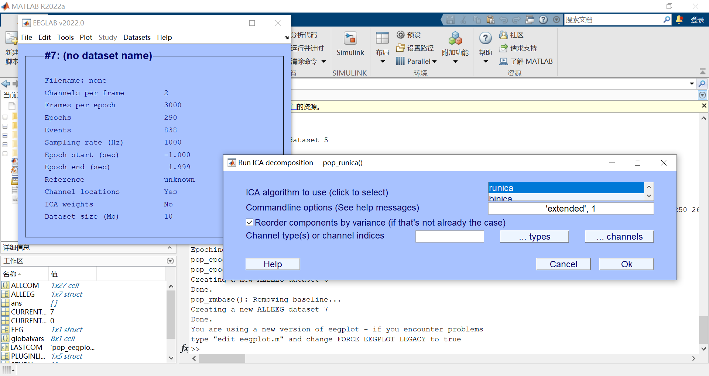Click the fx function browser icon
Viewport: 709px width, 376px height.
185,348
